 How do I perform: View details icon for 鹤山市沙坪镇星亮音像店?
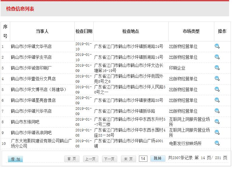point(217,100)
